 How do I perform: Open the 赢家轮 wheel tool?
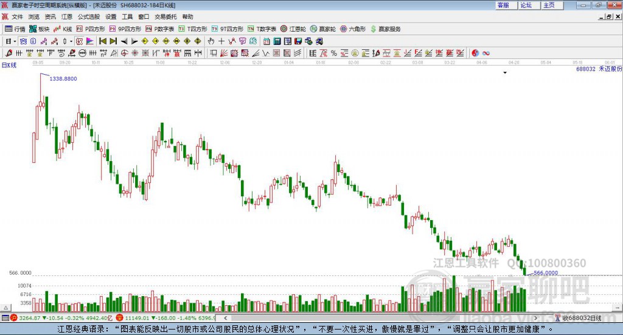(322, 29)
